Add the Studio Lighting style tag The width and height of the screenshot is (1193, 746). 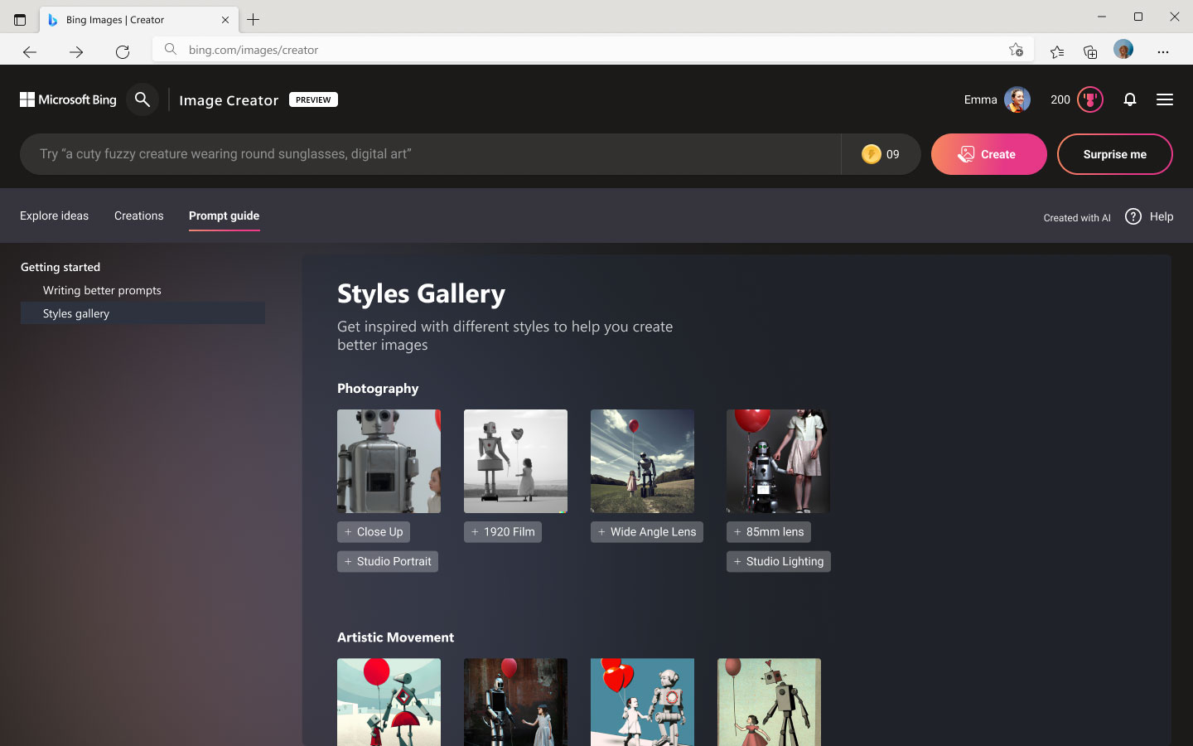click(778, 562)
